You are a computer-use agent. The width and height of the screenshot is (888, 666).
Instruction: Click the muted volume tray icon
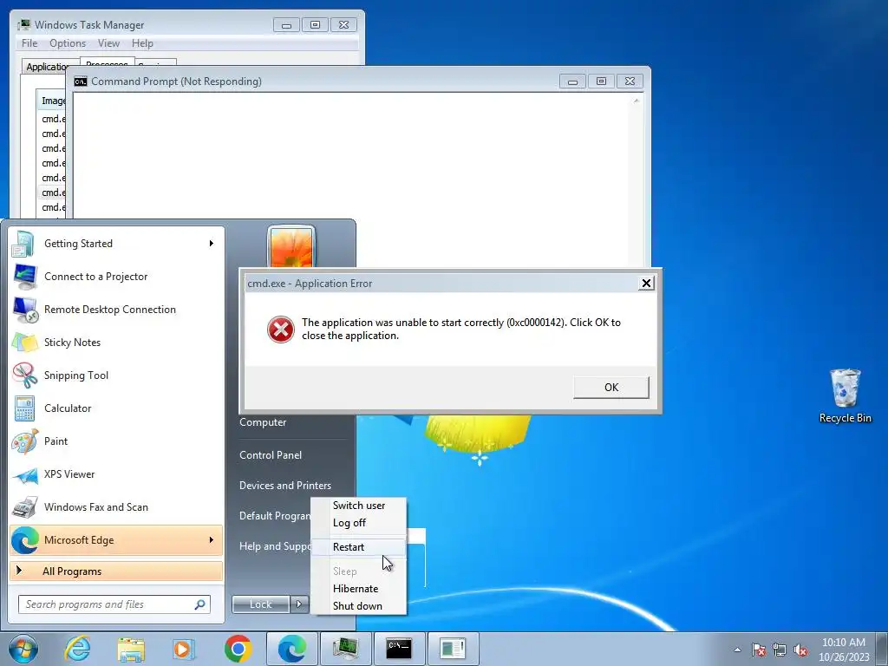pyautogui.click(x=800, y=650)
